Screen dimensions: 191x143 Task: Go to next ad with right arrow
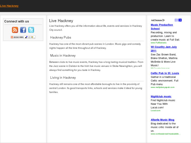[x=180, y=20]
